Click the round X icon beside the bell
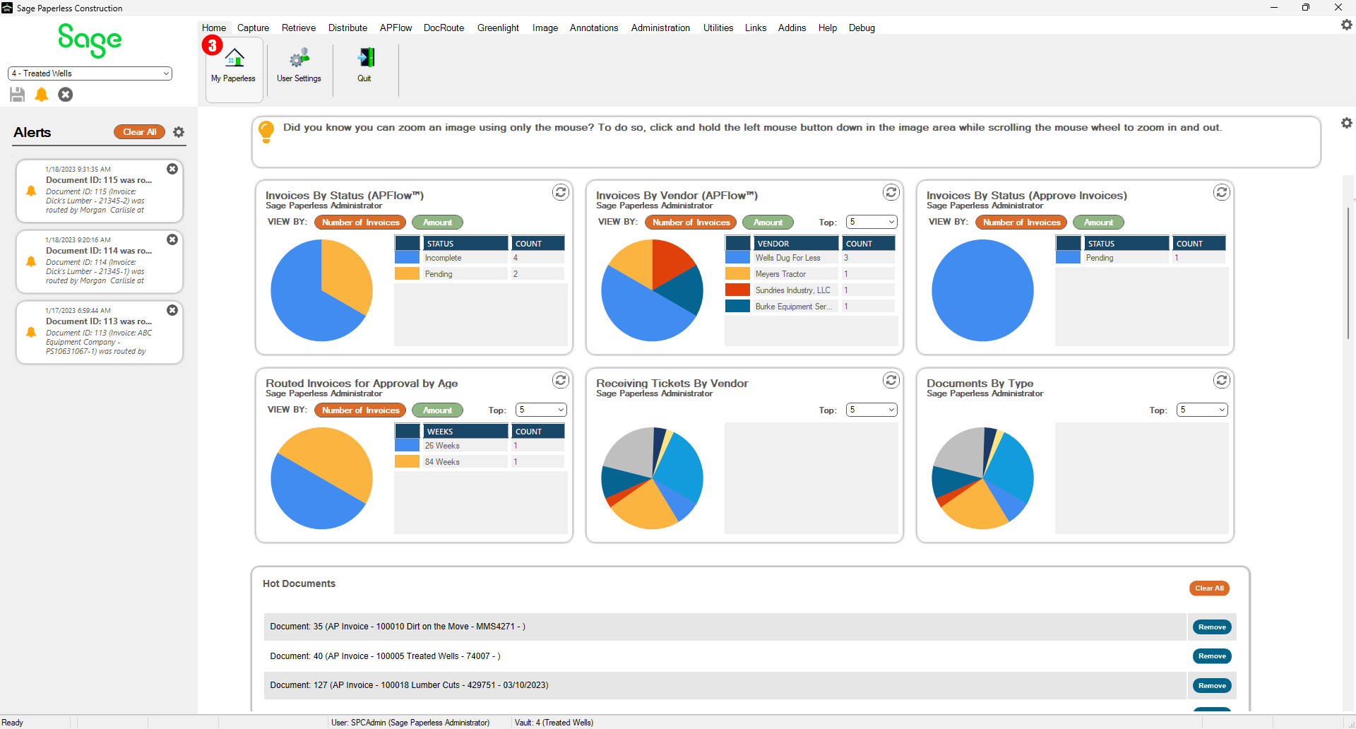Screen dimensions: 1356x729 click(x=66, y=95)
